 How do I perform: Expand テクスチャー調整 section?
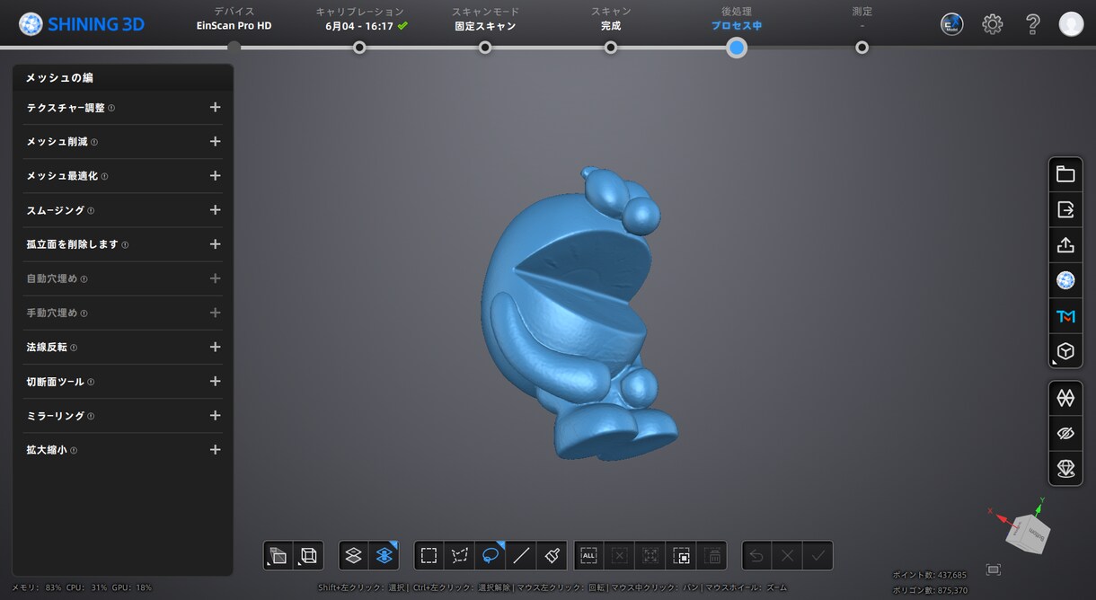pos(215,108)
